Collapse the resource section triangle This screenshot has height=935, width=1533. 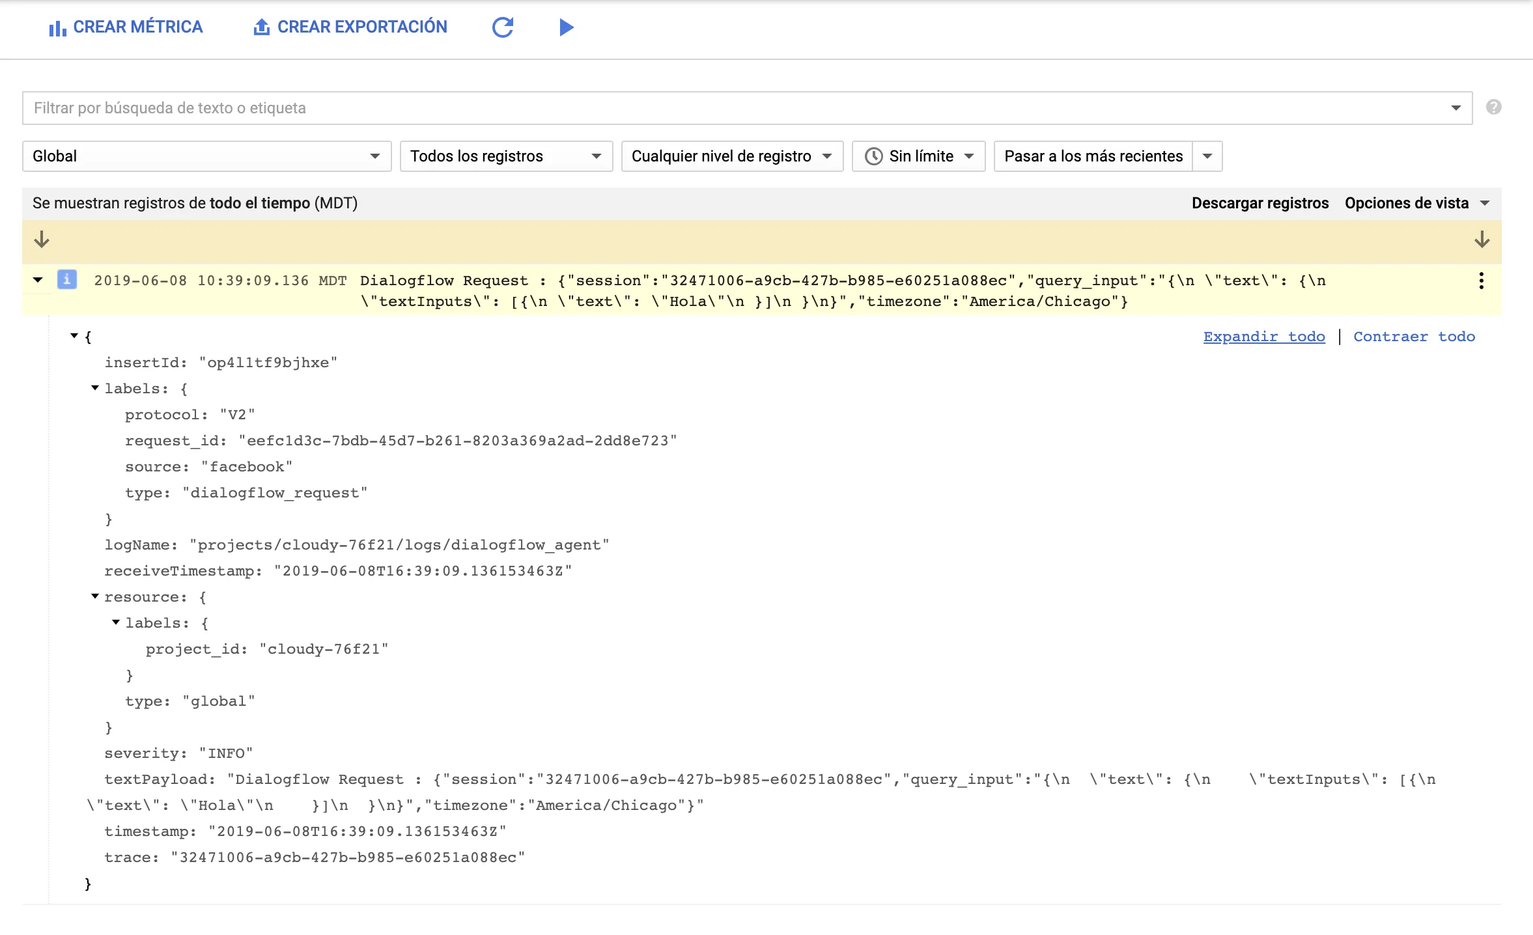click(95, 596)
